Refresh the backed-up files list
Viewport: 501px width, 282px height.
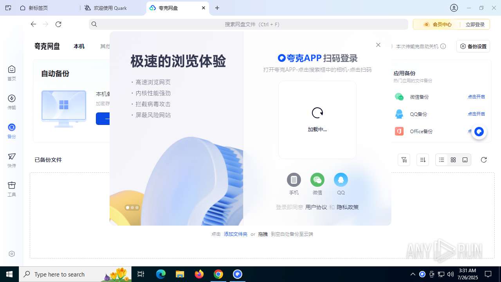[x=484, y=160]
